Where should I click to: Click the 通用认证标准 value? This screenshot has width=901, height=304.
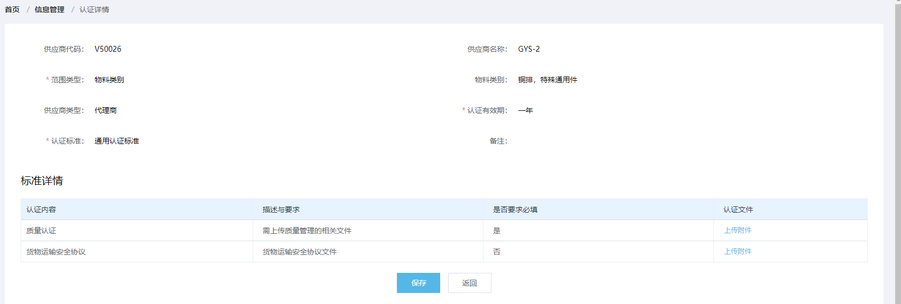pyautogui.click(x=117, y=141)
